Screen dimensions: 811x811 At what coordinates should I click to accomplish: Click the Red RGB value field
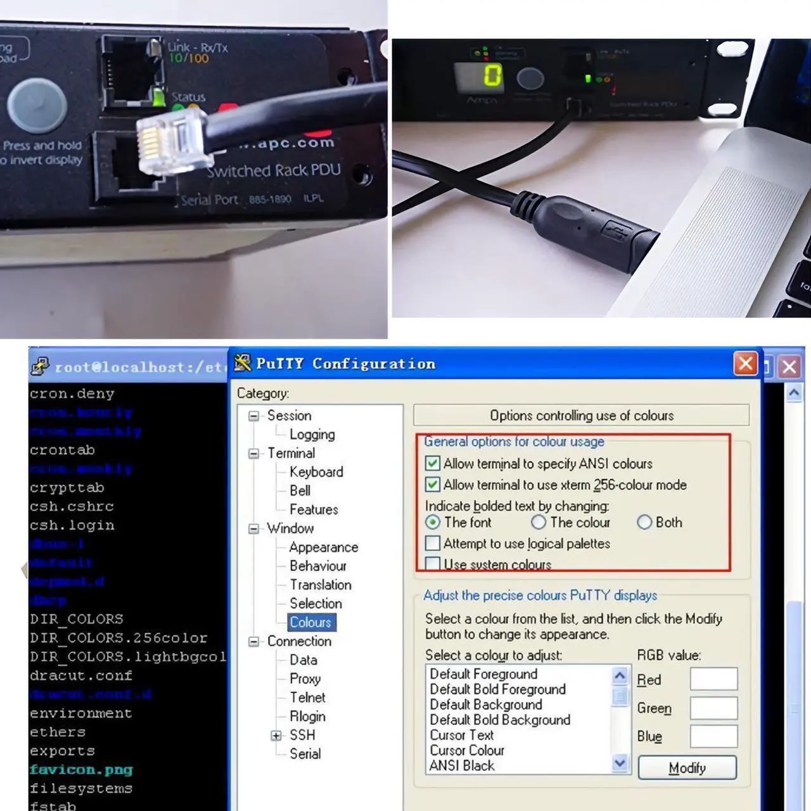714,679
